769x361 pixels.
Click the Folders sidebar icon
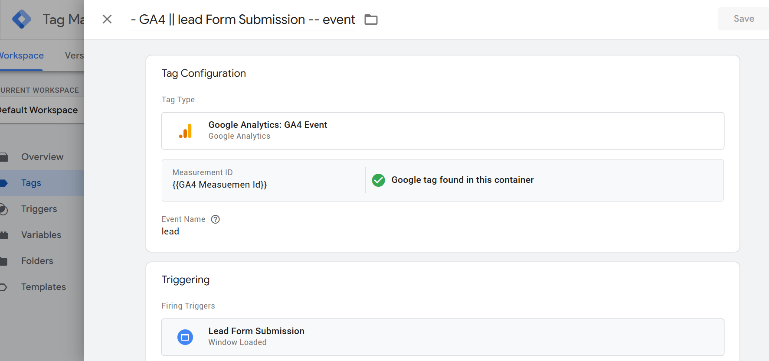tap(4, 261)
